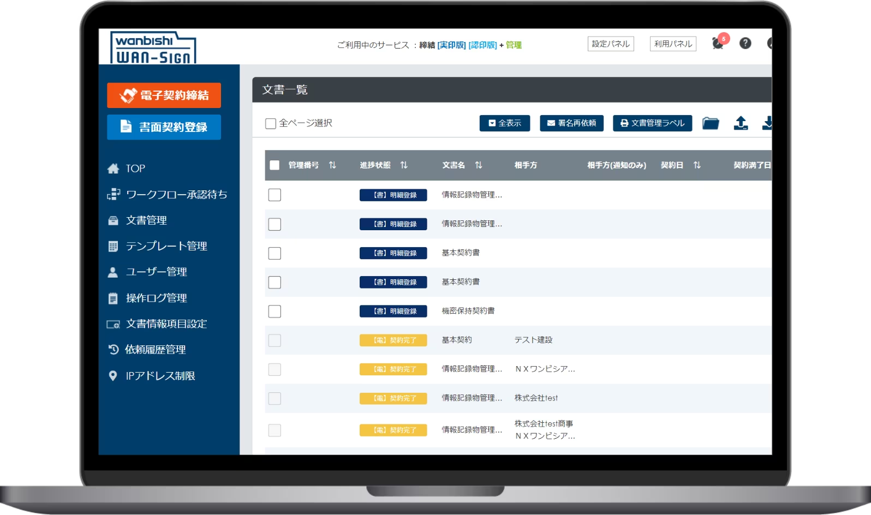
Task: Open the notification bell icon
Action: click(718, 44)
